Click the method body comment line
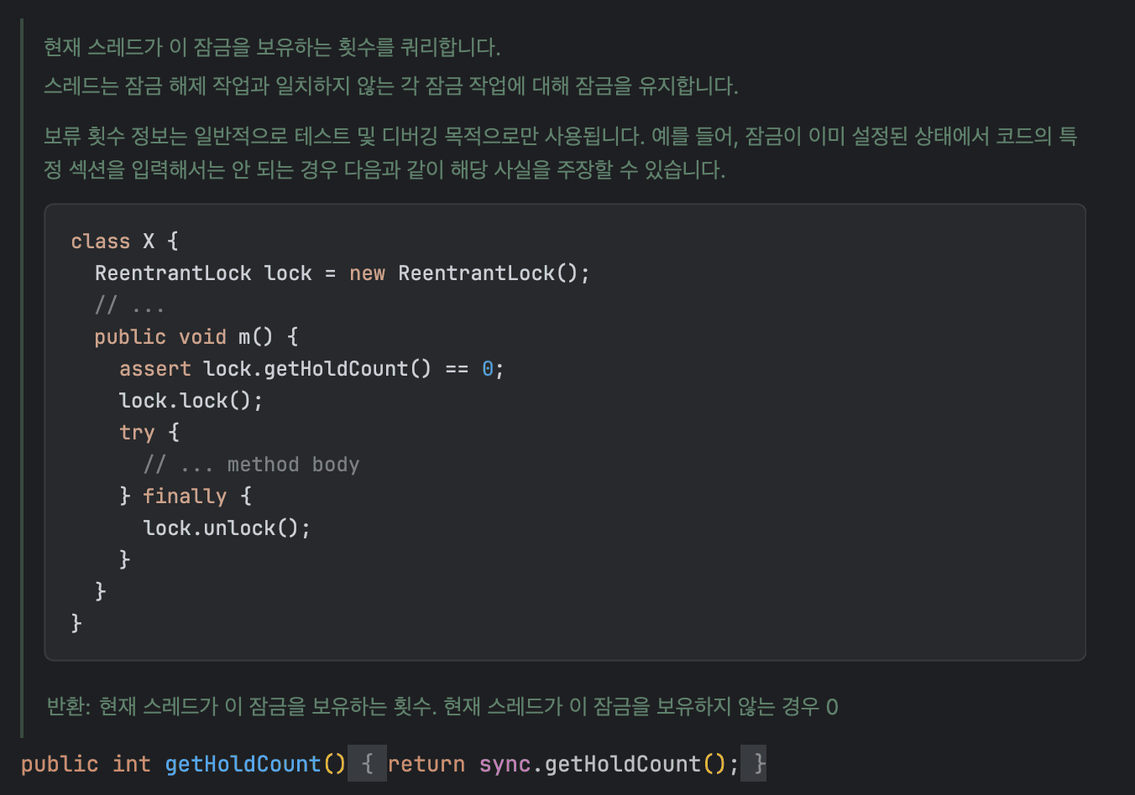 (251, 465)
